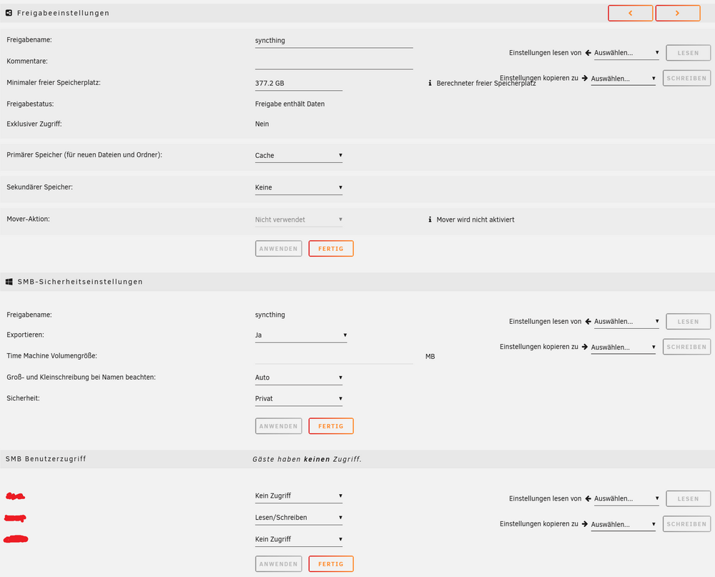Screen dimensions: 715x577
Task: Open the Exportieren dropdown showing Ja
Action: 301,335
